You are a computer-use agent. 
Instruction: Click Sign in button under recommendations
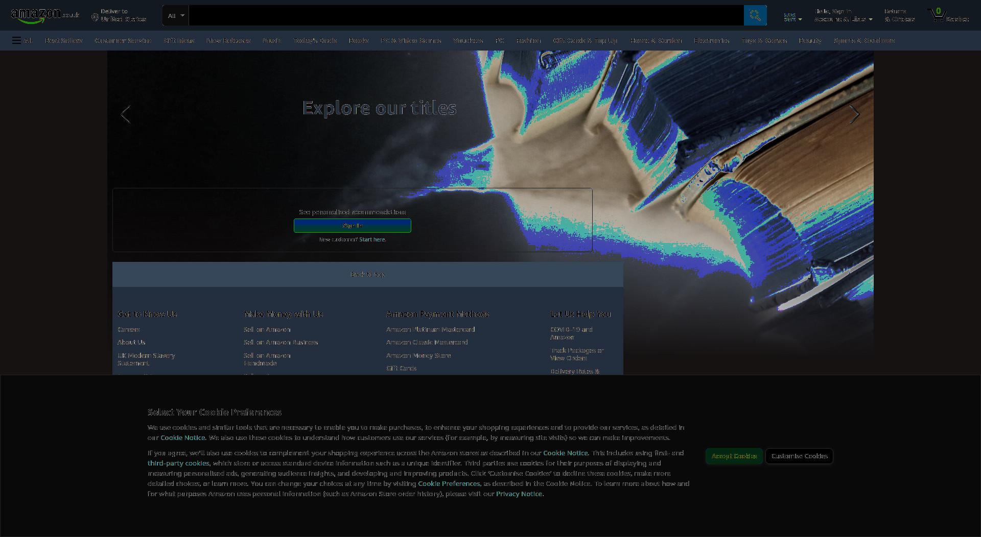coord(352,226)
